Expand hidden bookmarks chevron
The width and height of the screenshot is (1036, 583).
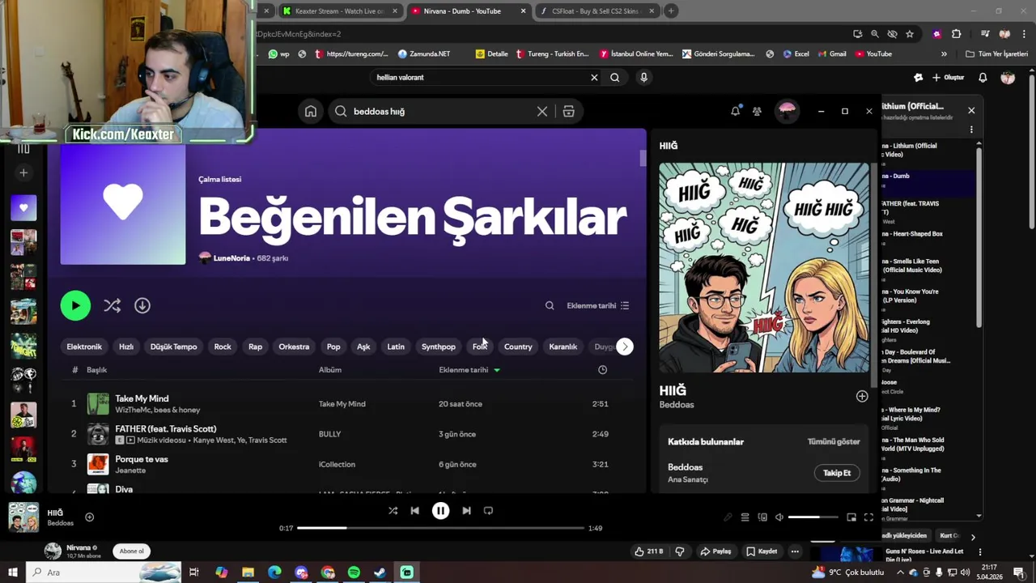tap(944, 54)
